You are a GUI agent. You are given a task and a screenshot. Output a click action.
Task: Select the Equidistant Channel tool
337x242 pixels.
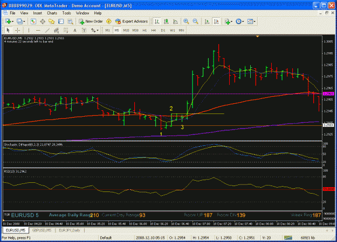57,31
